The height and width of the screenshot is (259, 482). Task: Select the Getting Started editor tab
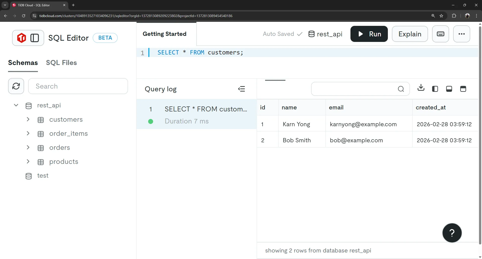(x=164, y=34)
